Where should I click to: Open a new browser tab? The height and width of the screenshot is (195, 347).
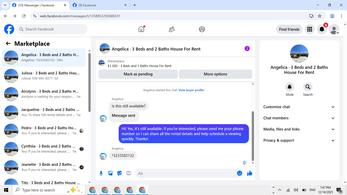(135, 5)
